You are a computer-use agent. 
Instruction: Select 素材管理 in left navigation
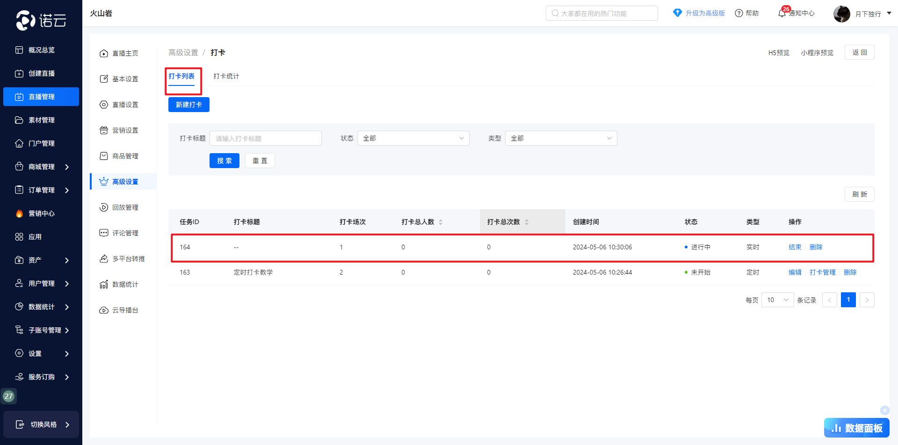42,120
